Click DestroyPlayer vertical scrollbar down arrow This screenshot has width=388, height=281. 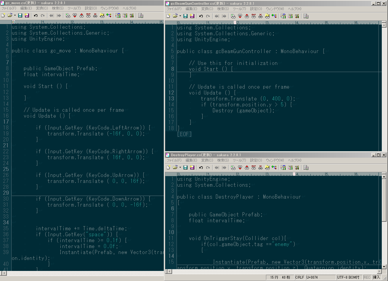(384, 266)
